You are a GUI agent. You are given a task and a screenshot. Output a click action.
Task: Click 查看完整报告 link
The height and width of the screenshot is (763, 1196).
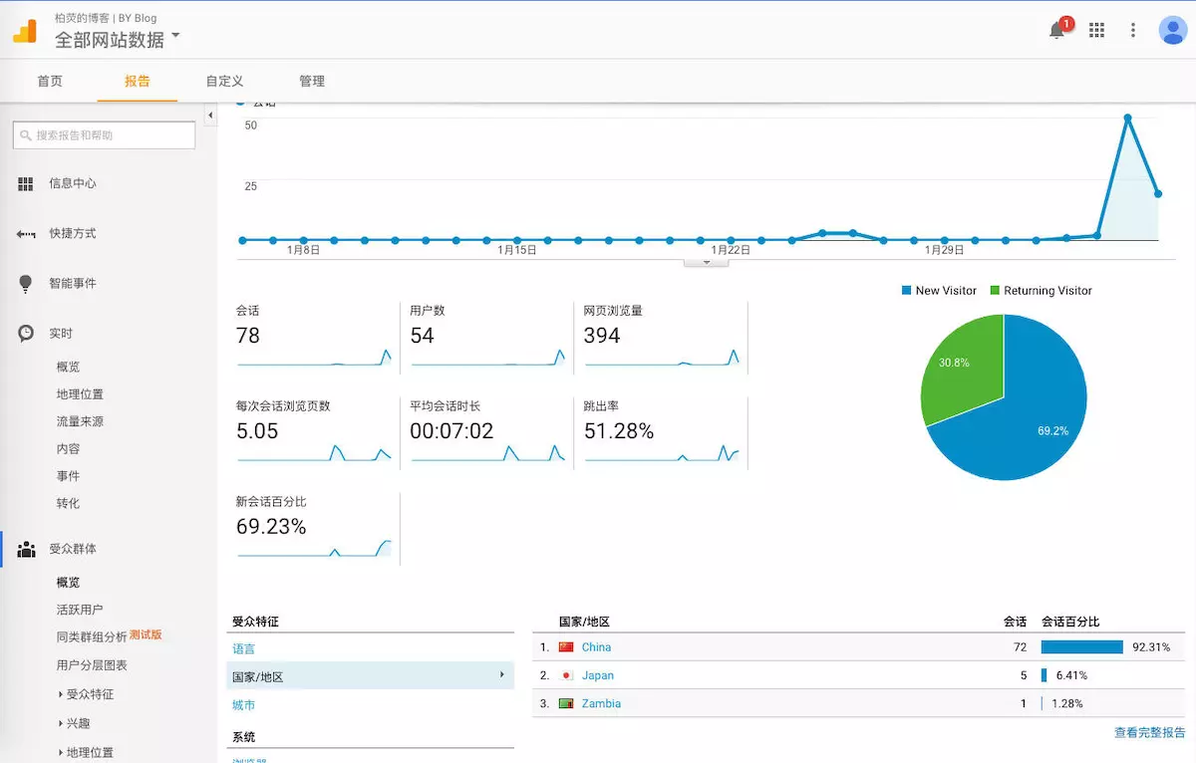click(x=1149, y=732)
